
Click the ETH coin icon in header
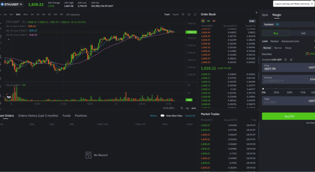coord(2,4)
